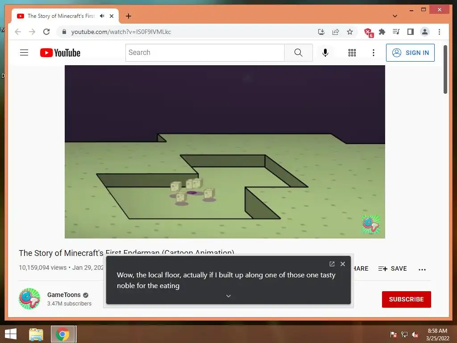Open the red shield extension icon
Image resolution: width=457 pixels, height=343 pixels.
click(368, 32)
